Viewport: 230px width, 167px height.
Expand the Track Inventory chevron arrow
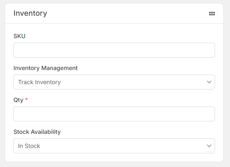click(209, 82)
